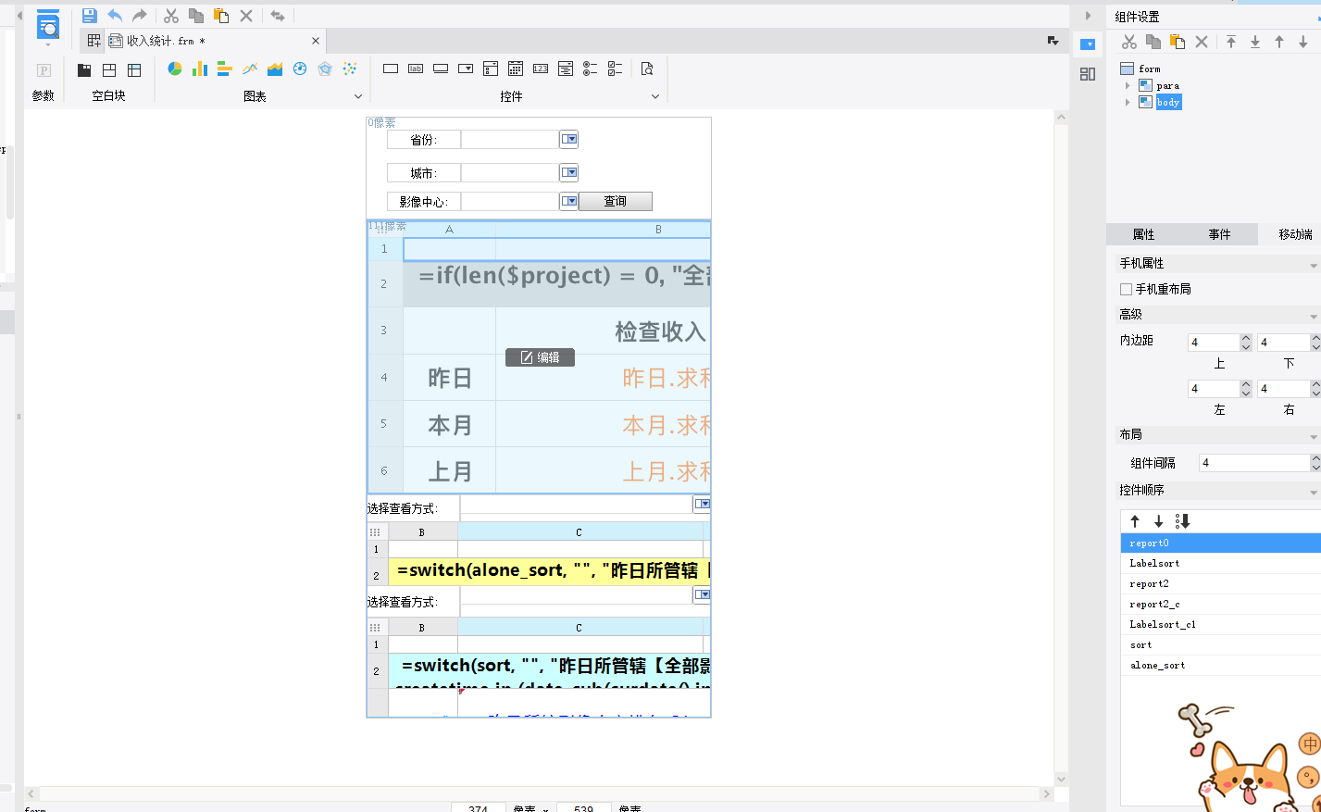
Task: Expand the para node in the tree
Action: tap(1128, 85)
